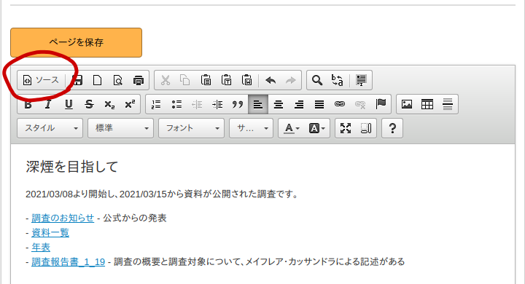Viewport: 525px width, 284px height.
Task: Insert a link with the chain icon
Action: tap(340, 104)
